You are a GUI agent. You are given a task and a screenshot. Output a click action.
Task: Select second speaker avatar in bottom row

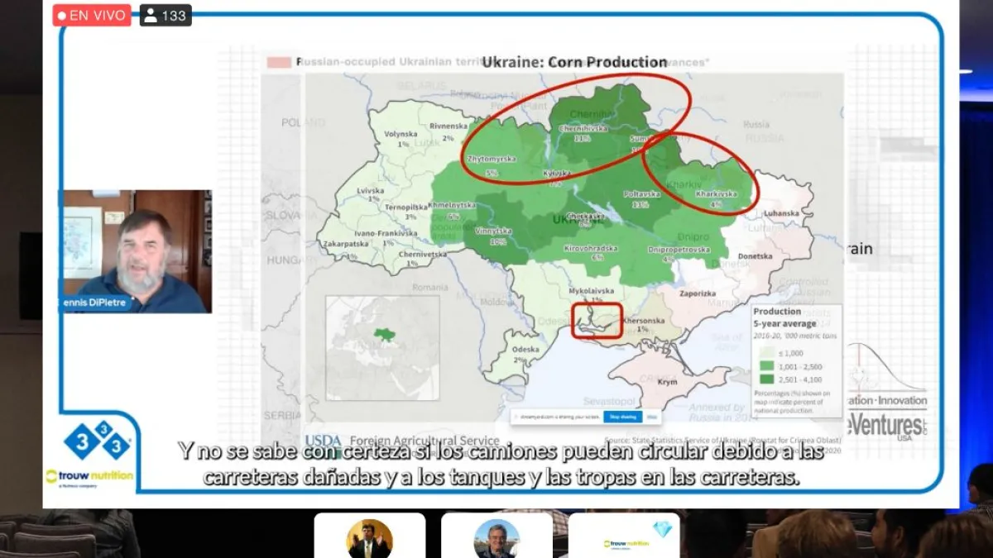click(496, 539)
